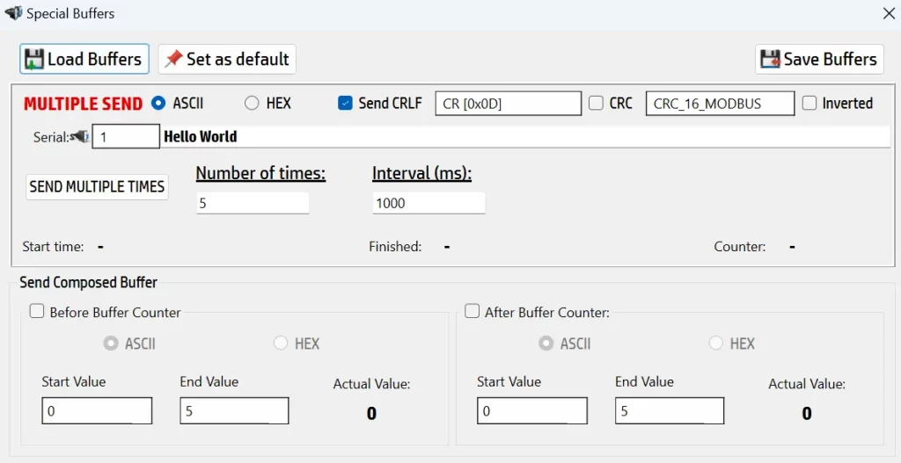Click the Start time label
901x463 pixels.
pyautogui.click(x=53, y=247)
